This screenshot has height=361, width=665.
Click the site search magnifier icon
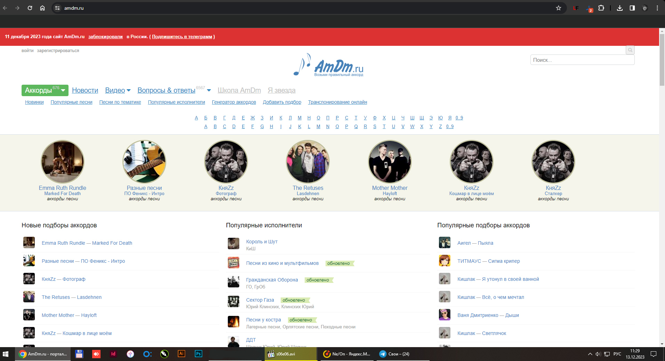pos(630,50)
